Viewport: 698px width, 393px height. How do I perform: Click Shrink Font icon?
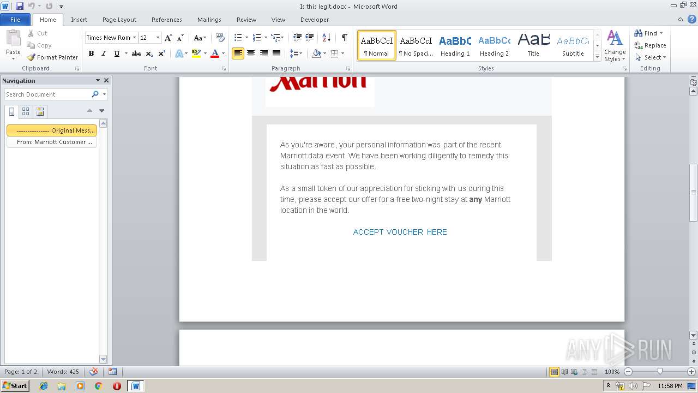coord(181,38)
